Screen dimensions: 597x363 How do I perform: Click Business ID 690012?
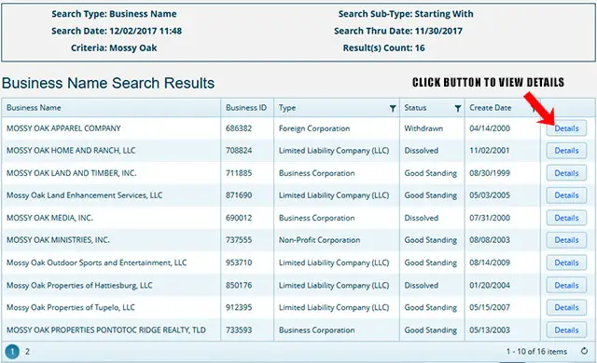[x=239, y=218]
